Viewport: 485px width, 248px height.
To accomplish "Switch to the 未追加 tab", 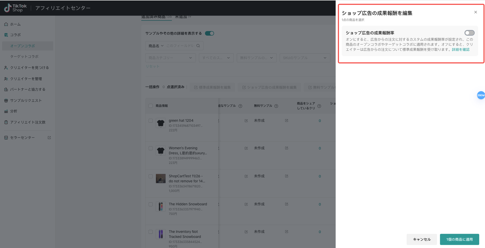I will click(x=183, y=17).
